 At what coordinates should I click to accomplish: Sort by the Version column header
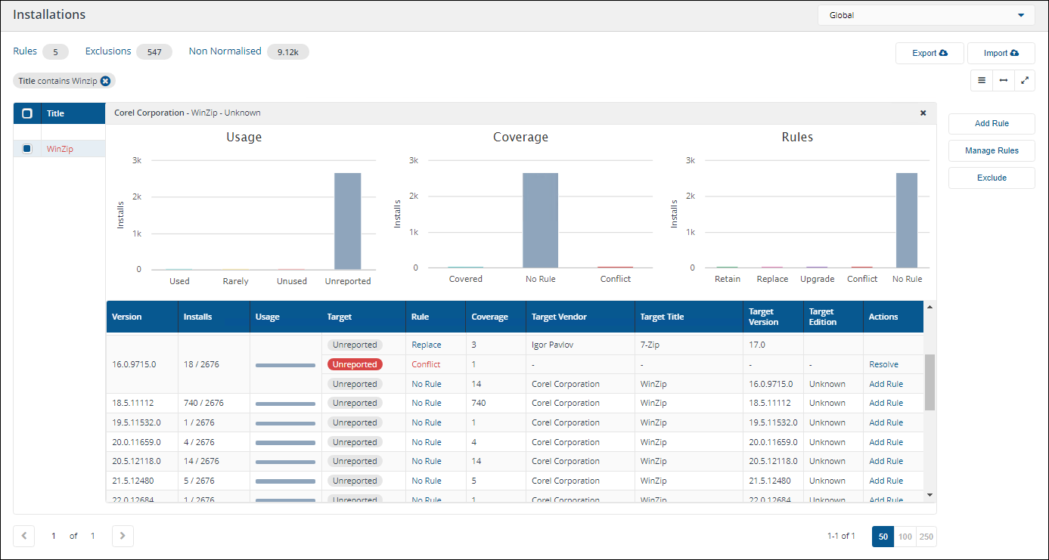click(x=127, y=317)
